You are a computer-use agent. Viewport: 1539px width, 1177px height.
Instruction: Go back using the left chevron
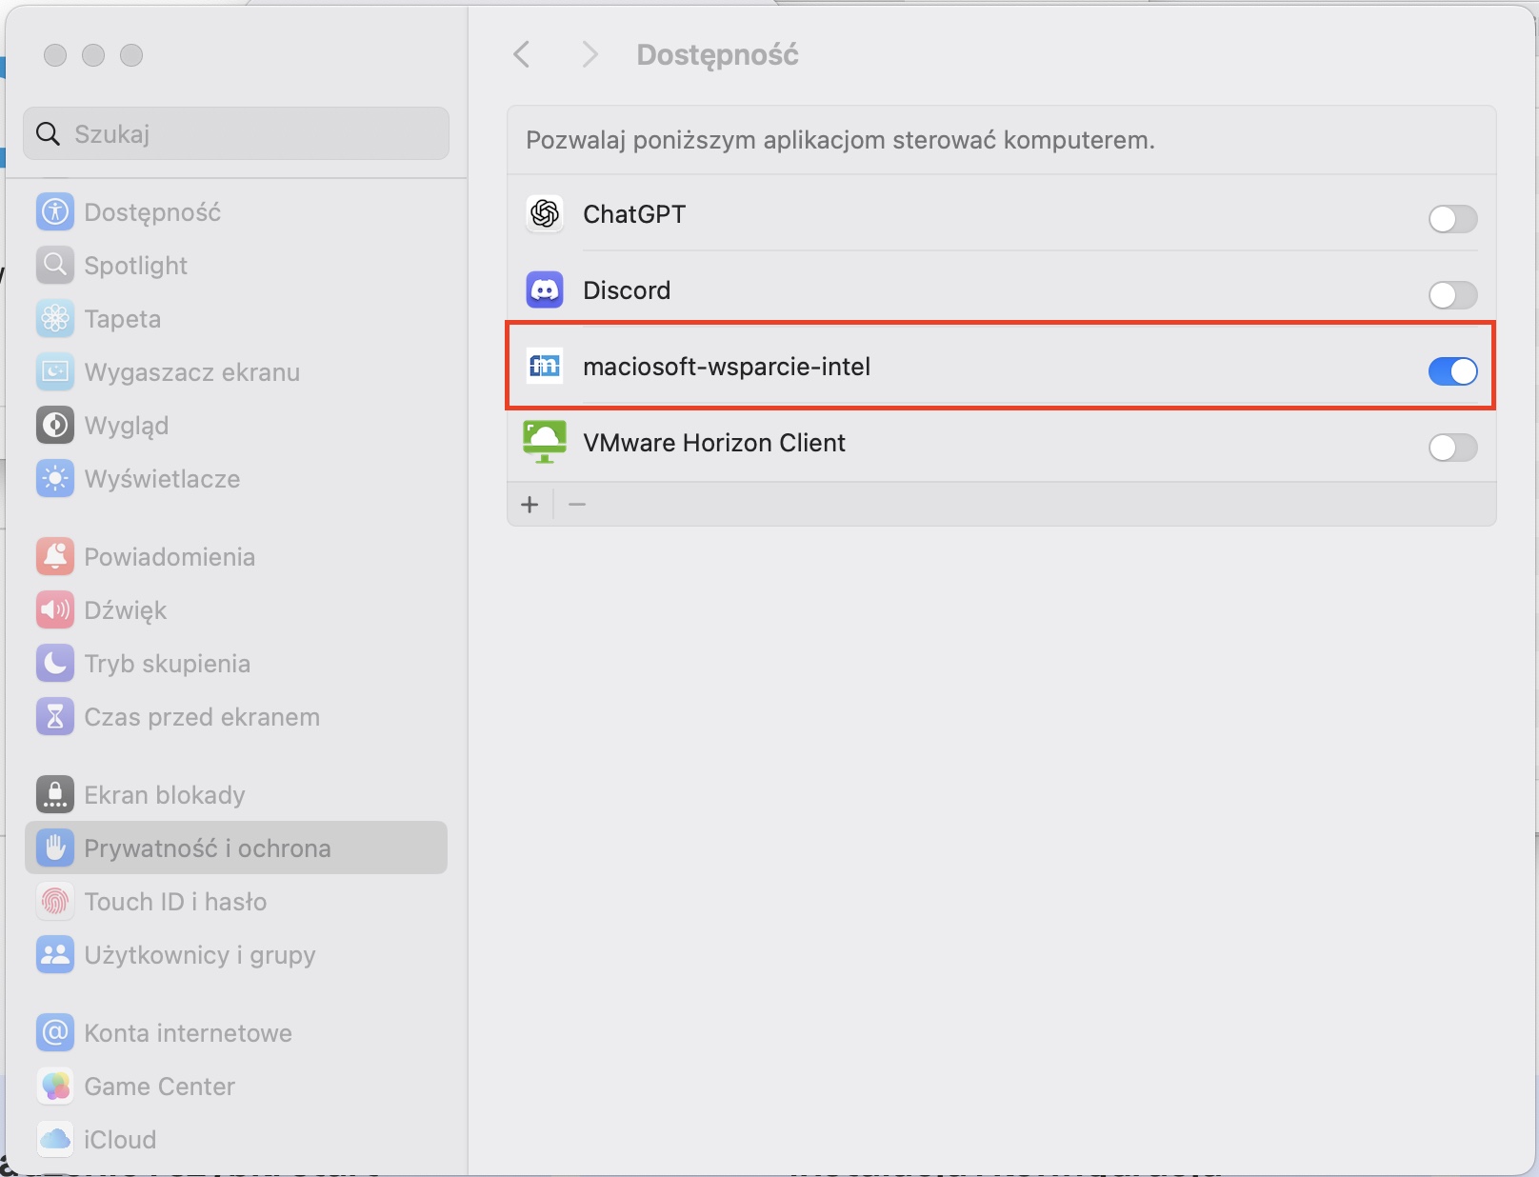coord(522,54)
